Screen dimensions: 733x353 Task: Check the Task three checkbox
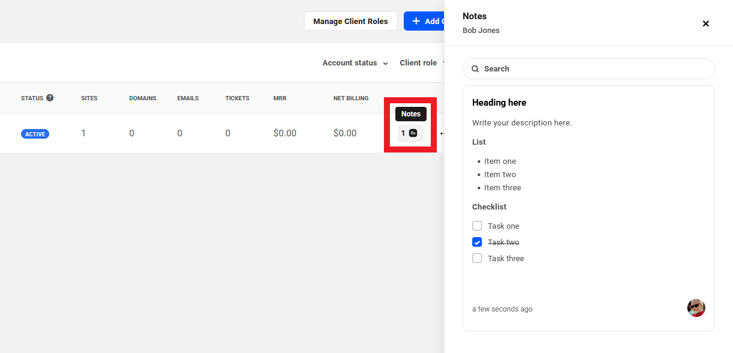(477, 258)
